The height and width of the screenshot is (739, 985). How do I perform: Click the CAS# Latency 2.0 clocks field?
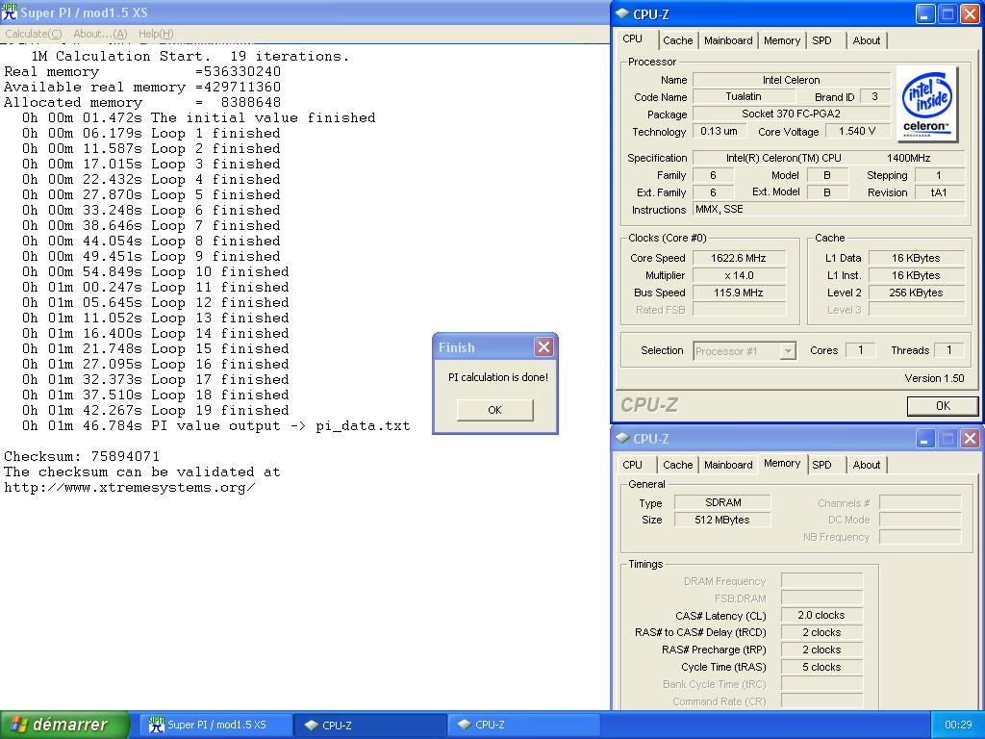point(821,615)
